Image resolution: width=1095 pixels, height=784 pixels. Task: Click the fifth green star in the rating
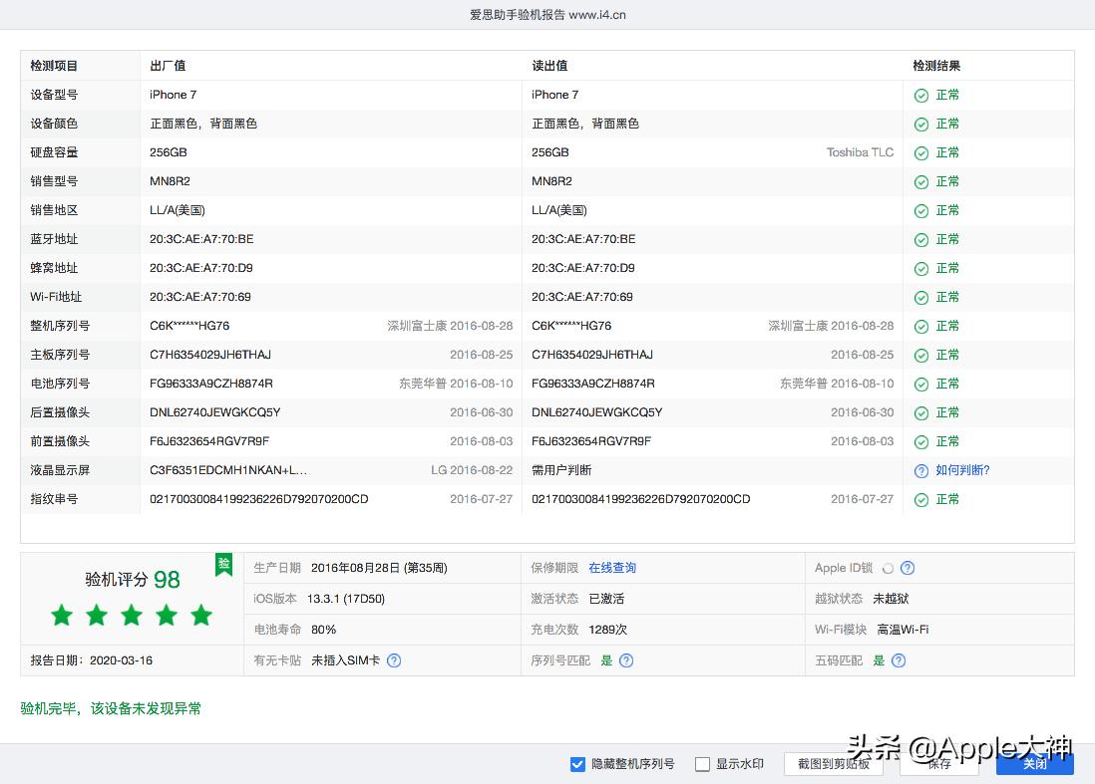pos(200,616)
